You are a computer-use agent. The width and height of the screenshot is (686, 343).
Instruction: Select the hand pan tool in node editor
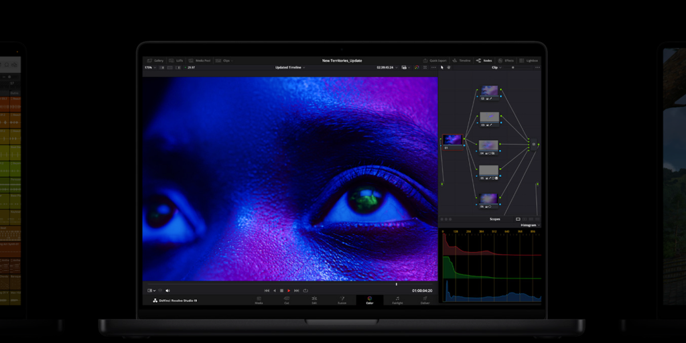click(x=449, y=68)
